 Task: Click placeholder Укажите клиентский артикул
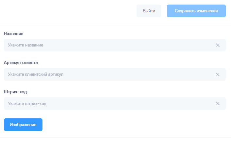[x=36, y=74]
